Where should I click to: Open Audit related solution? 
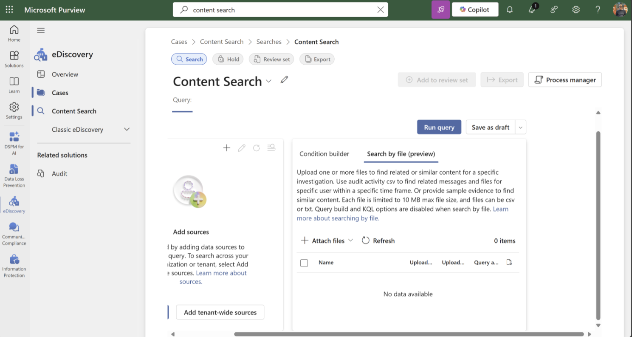(x=59, y=173)
